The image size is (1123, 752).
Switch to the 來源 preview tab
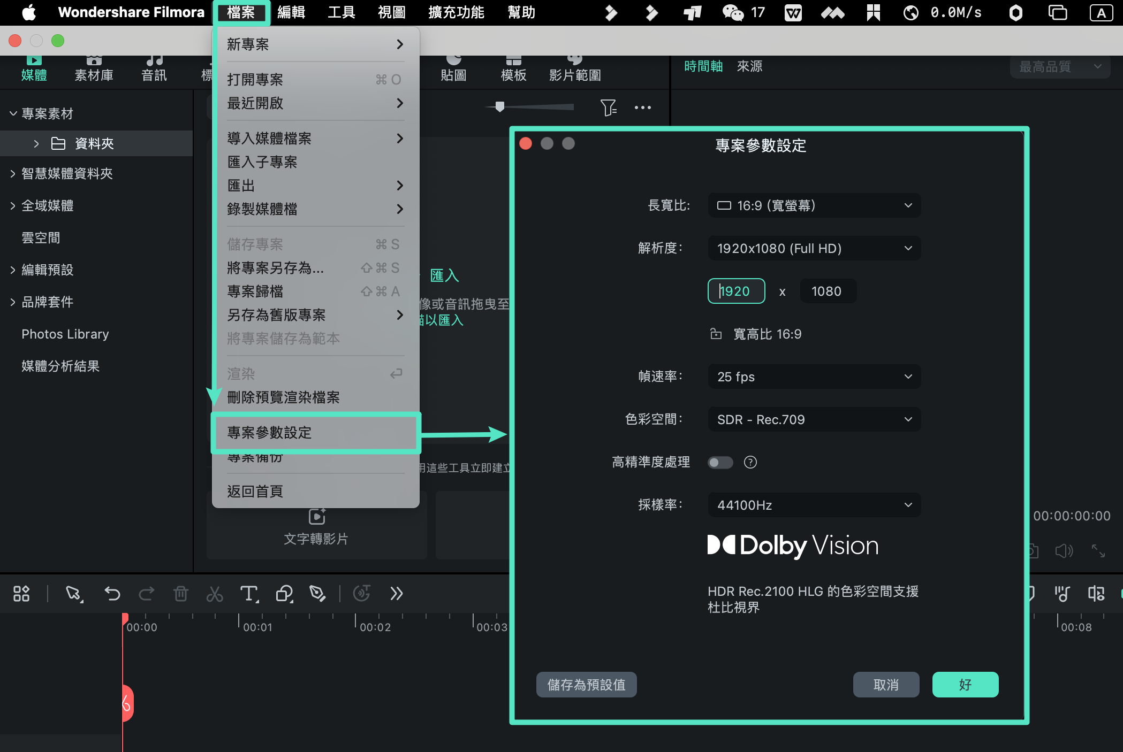tap(749, 66)
